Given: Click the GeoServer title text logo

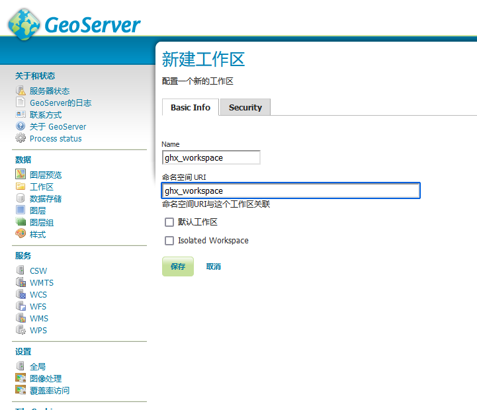Looking at the screenshot, I should point(93,25).
